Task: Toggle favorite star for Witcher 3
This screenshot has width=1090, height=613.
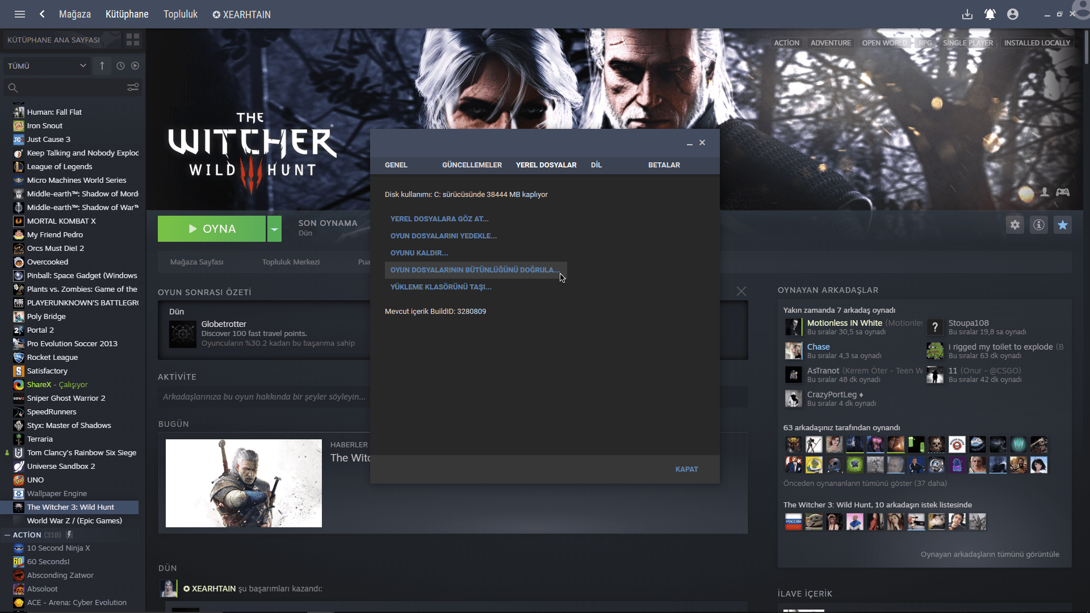Action: (1063, 225)
